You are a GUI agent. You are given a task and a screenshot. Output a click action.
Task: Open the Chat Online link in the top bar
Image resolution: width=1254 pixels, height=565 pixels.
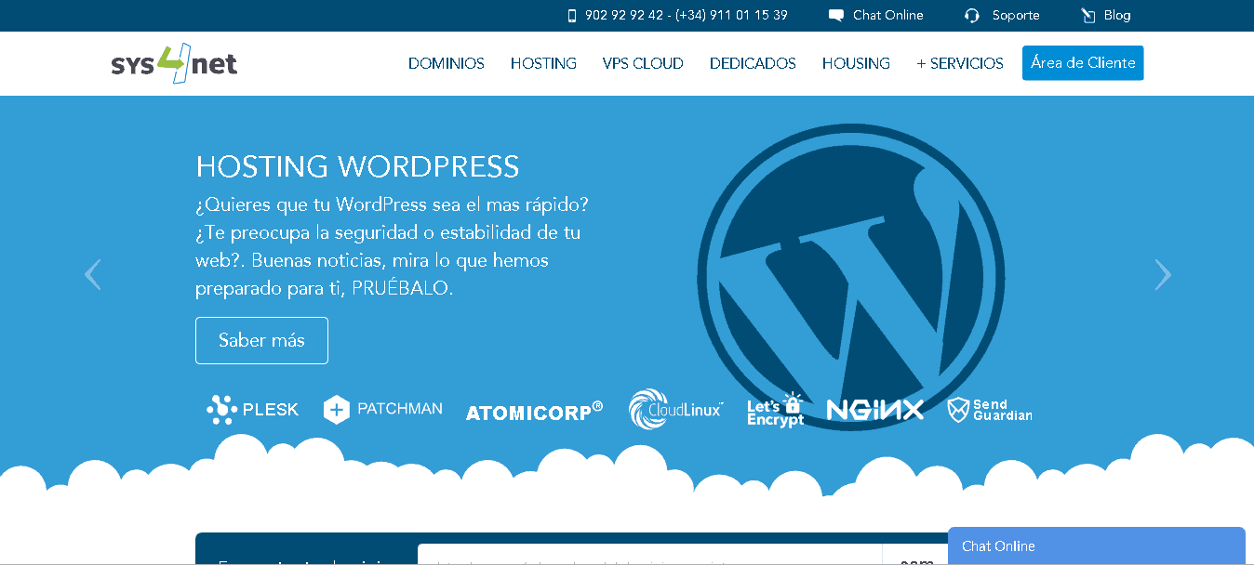tap(887, 15)
